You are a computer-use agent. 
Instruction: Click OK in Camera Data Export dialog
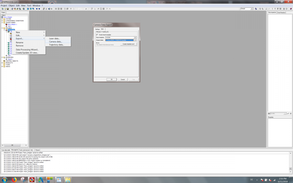[x=112, y=79]
